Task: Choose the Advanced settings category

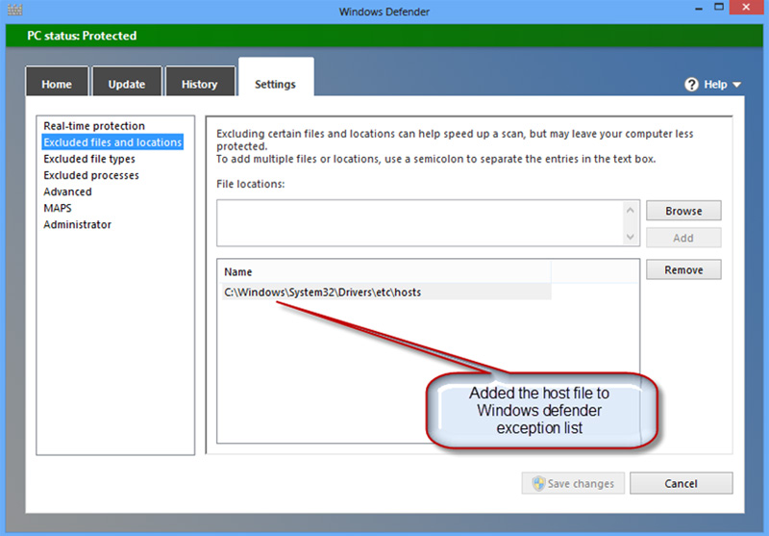Action: pyautogui.click(x=67, y=191)
